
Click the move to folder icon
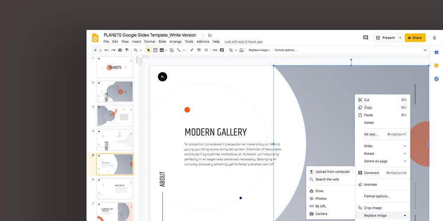[210, 35]
